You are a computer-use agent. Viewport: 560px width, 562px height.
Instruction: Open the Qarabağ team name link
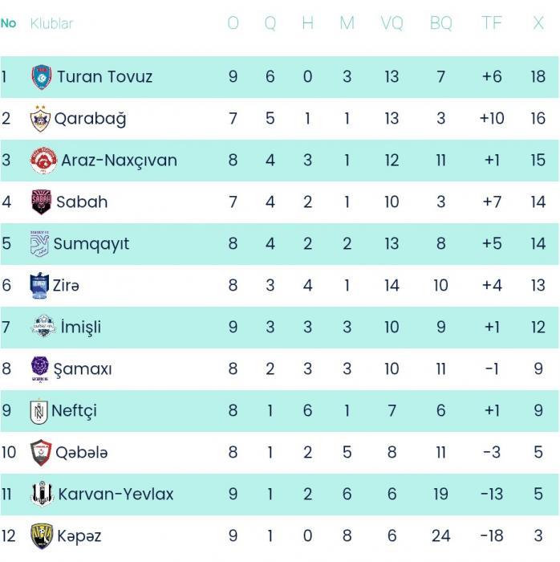click(90, 119)
